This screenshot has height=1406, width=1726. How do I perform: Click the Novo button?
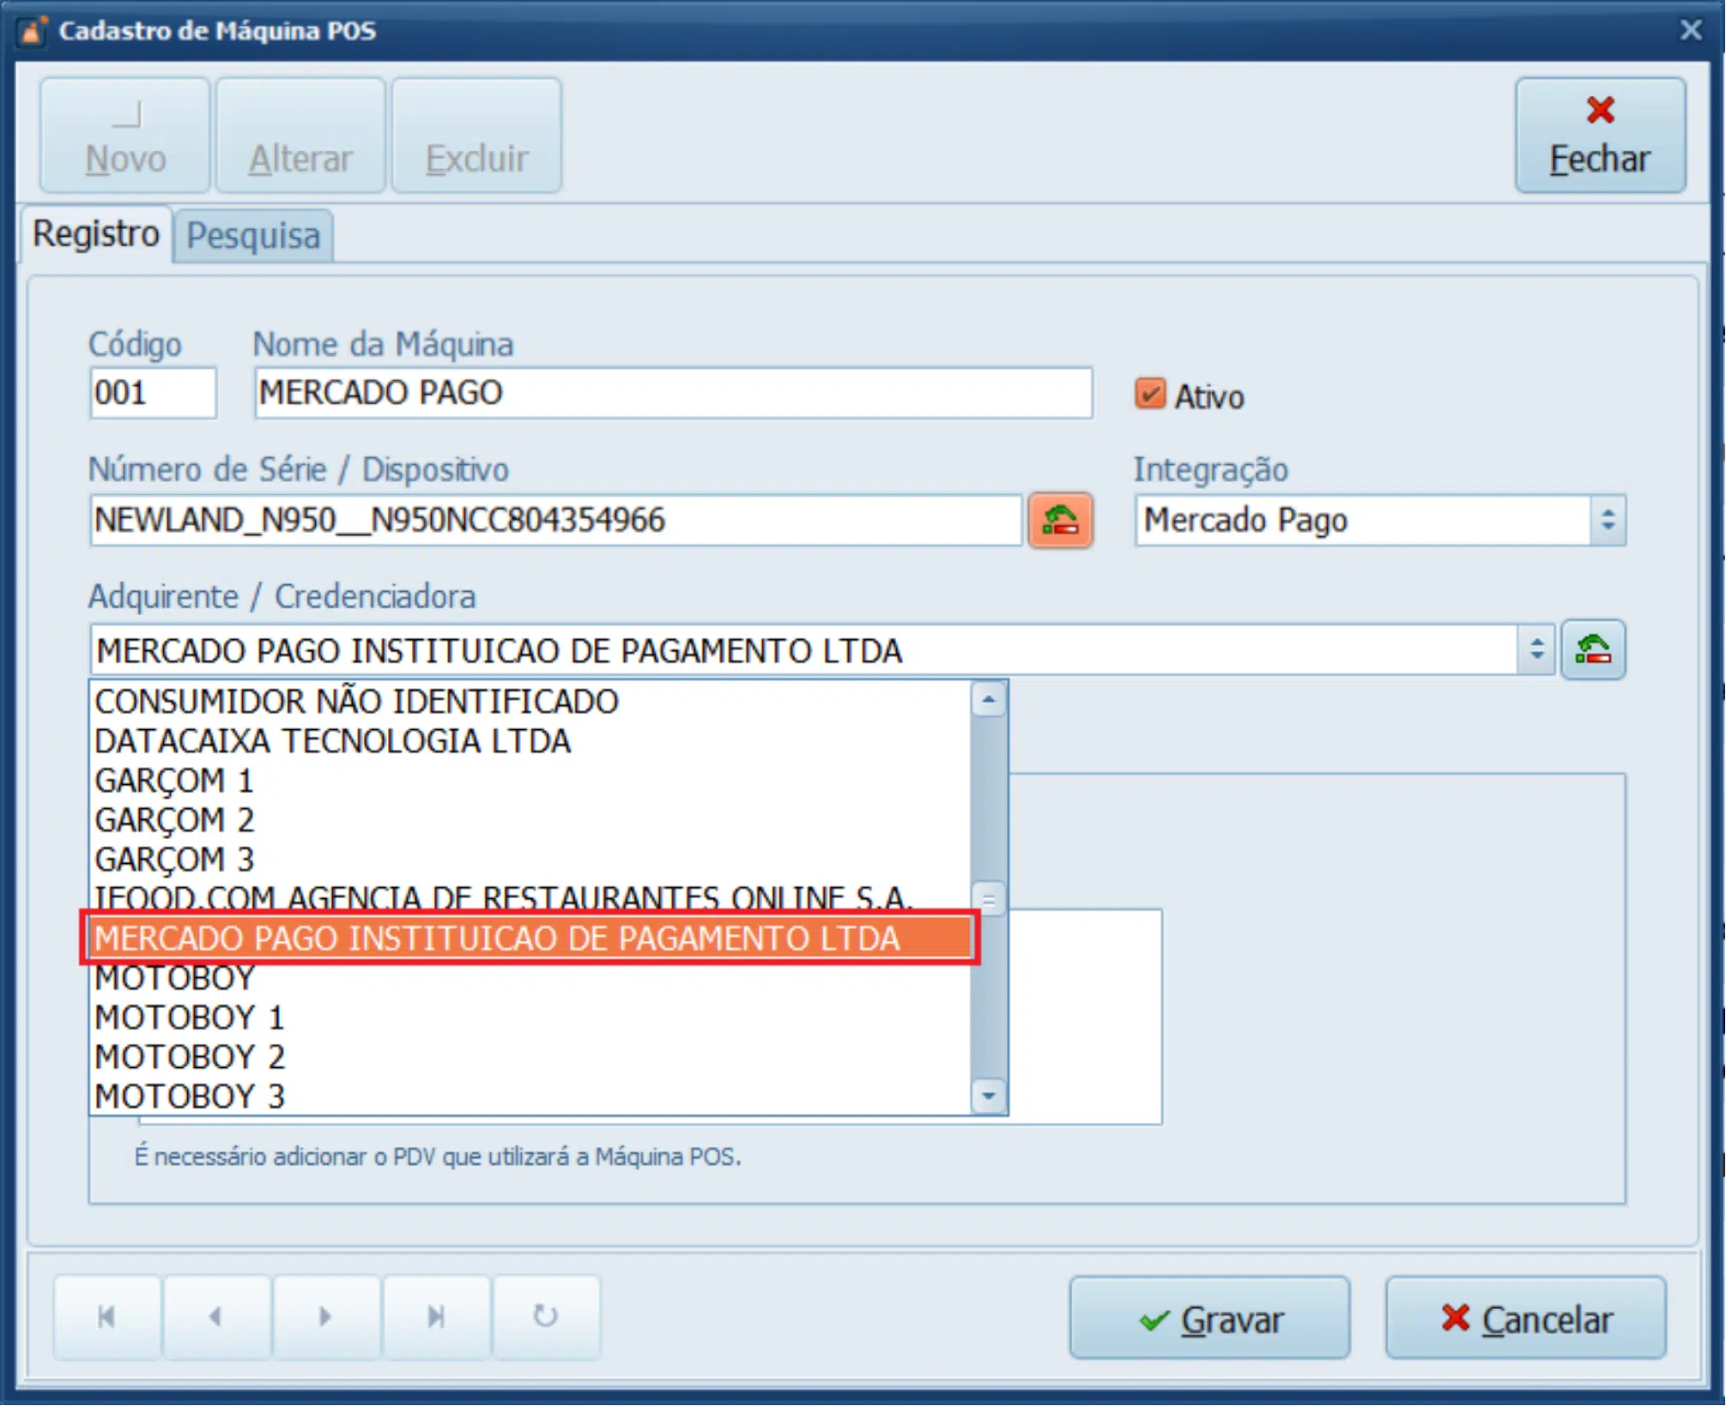125,136
